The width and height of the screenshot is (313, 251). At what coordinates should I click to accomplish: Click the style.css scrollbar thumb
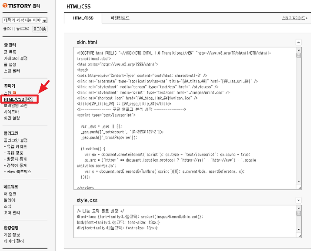[299, 213]
